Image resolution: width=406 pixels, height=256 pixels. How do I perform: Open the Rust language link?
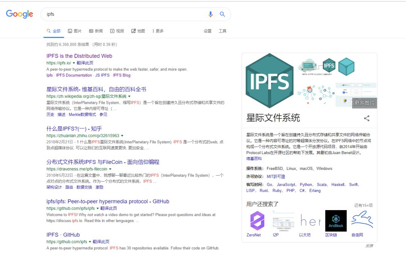pos(264,191)
